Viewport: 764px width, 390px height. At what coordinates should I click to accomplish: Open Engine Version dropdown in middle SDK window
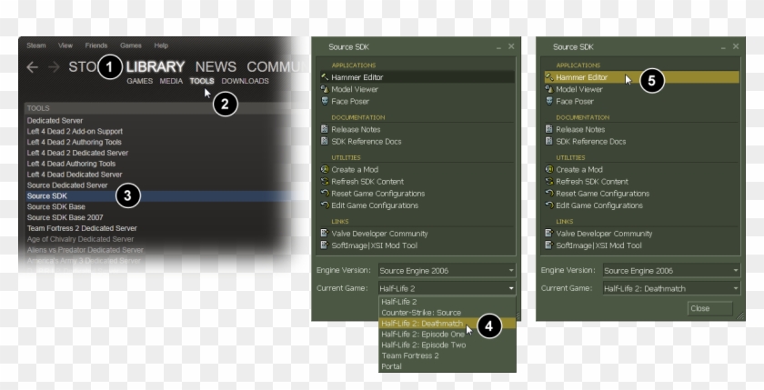coord(447,270)
